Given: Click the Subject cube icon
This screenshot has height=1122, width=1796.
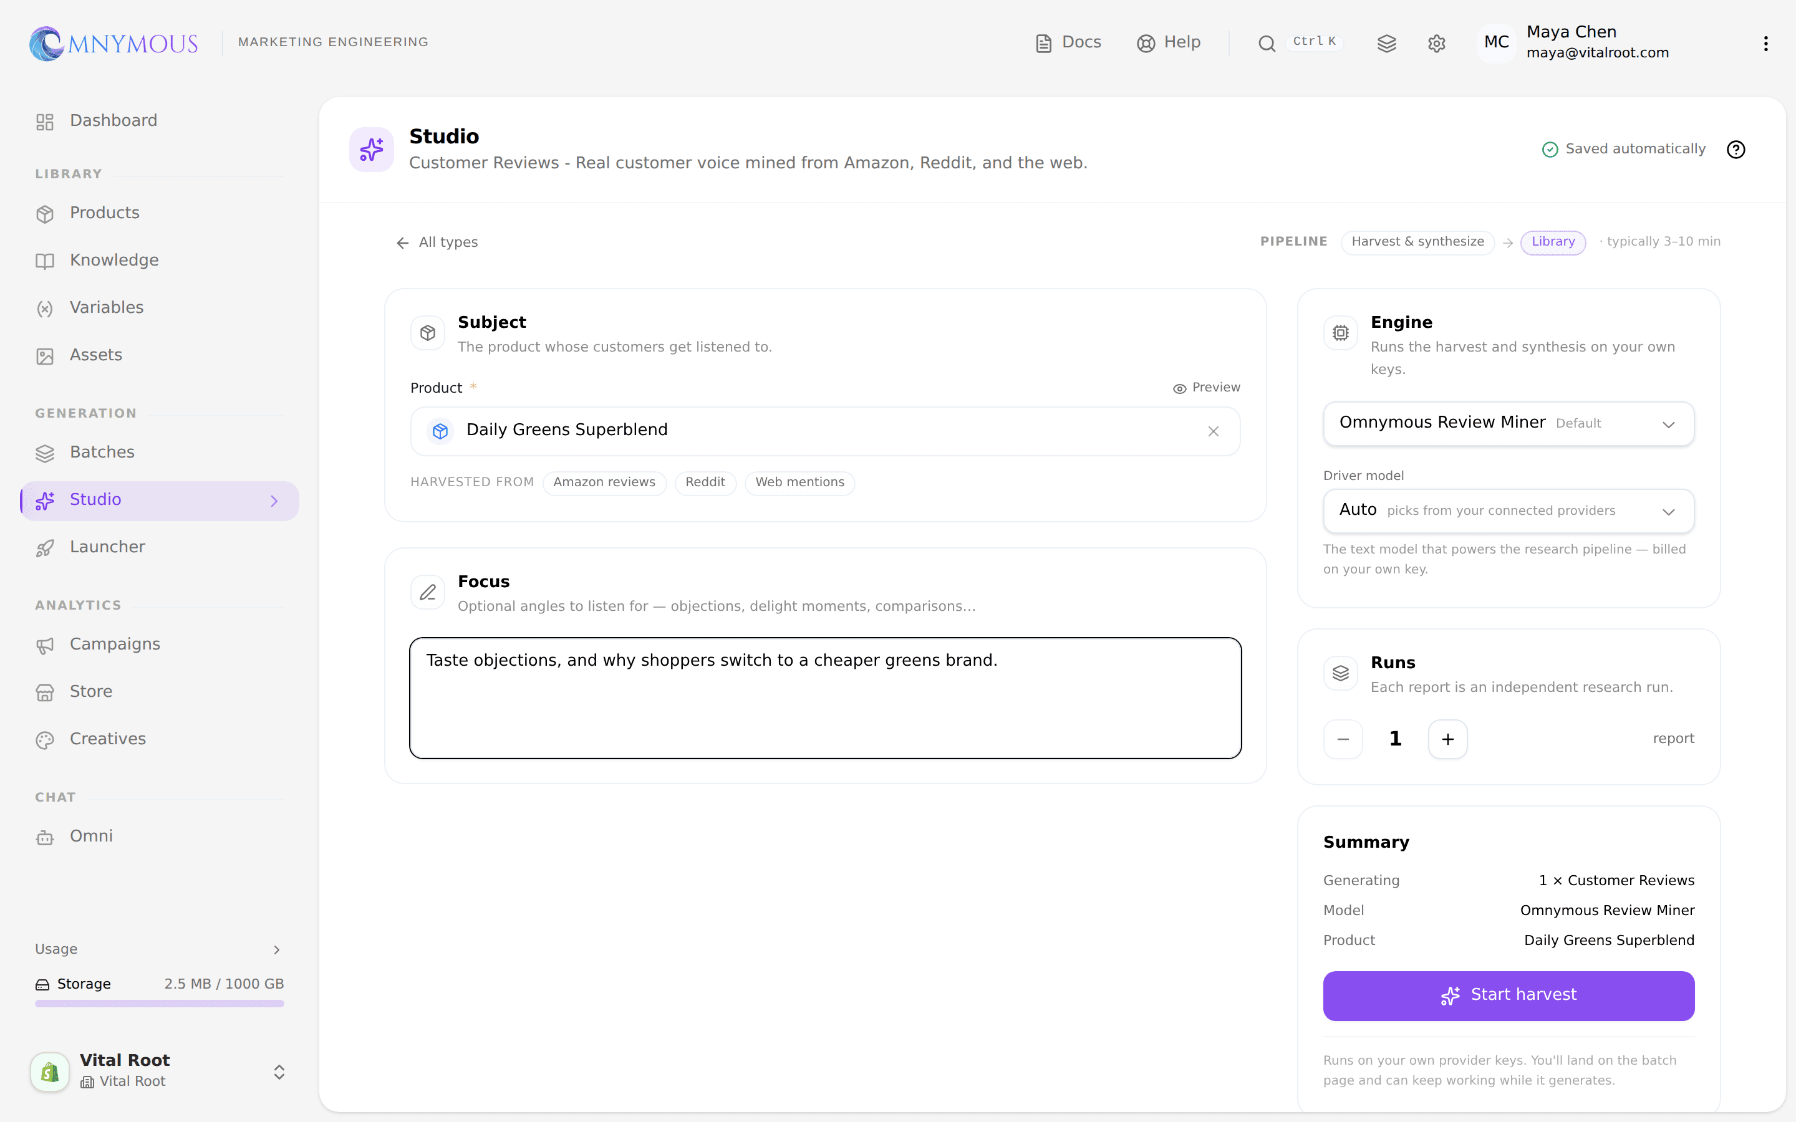Looking at the screenshot, I should click(x=427, y=333).
